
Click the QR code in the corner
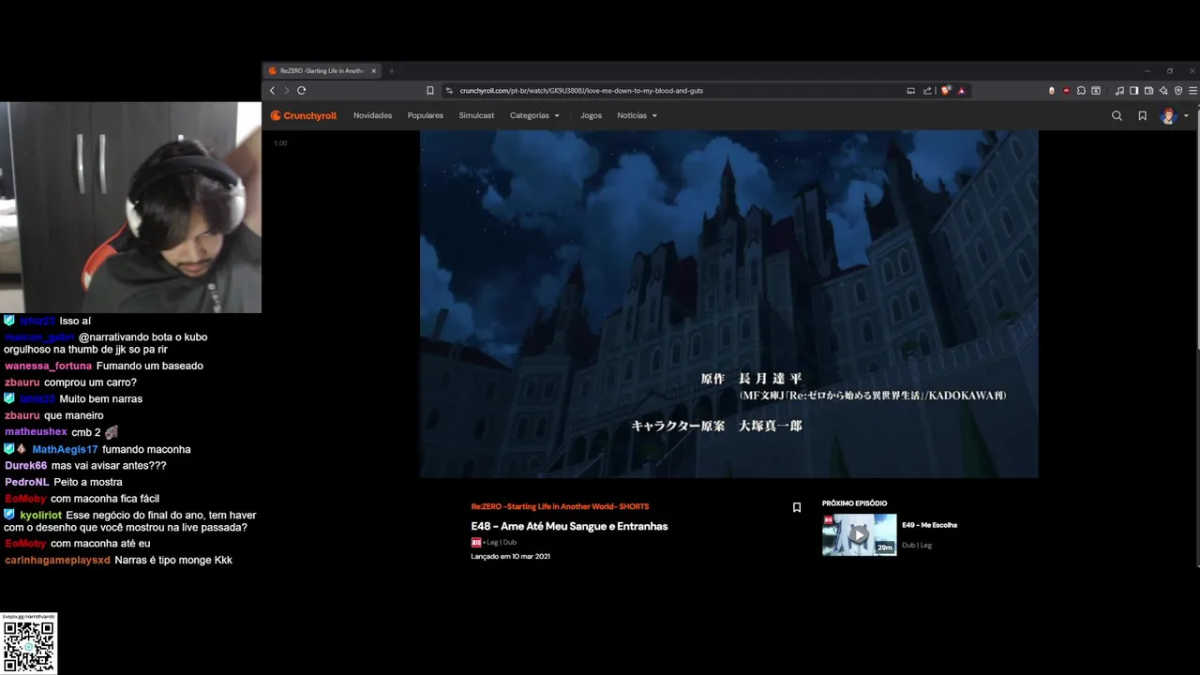(x=29, y=646)
